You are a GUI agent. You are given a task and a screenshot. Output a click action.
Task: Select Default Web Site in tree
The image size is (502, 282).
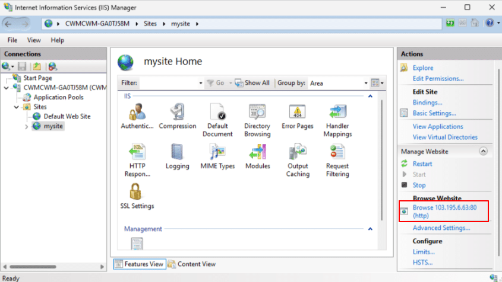[67, 117]
